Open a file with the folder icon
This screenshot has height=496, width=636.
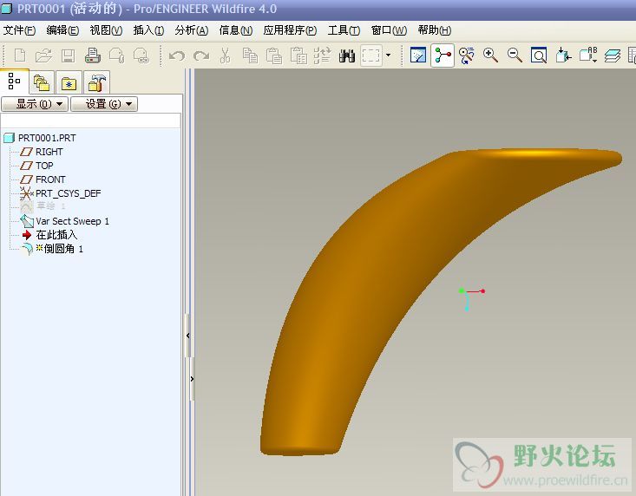point(43,55)
